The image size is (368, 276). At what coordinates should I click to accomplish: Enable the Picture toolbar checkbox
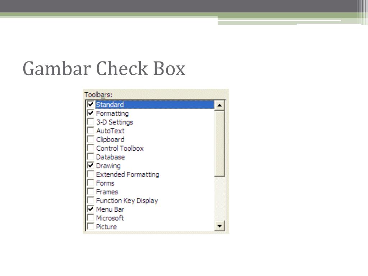pos(91,226)
